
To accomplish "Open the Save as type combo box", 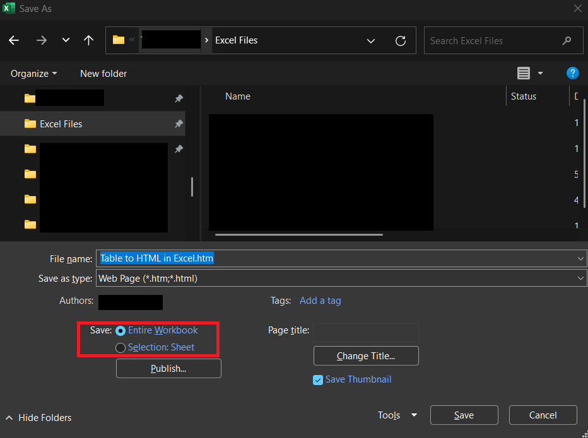I will 341,279.
